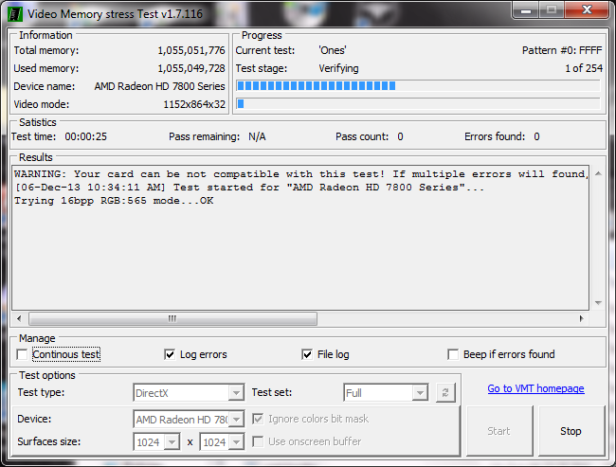Click the Video mode value 1152x864x32
Viewport: 616px width, 467px height.
point(194,104)
